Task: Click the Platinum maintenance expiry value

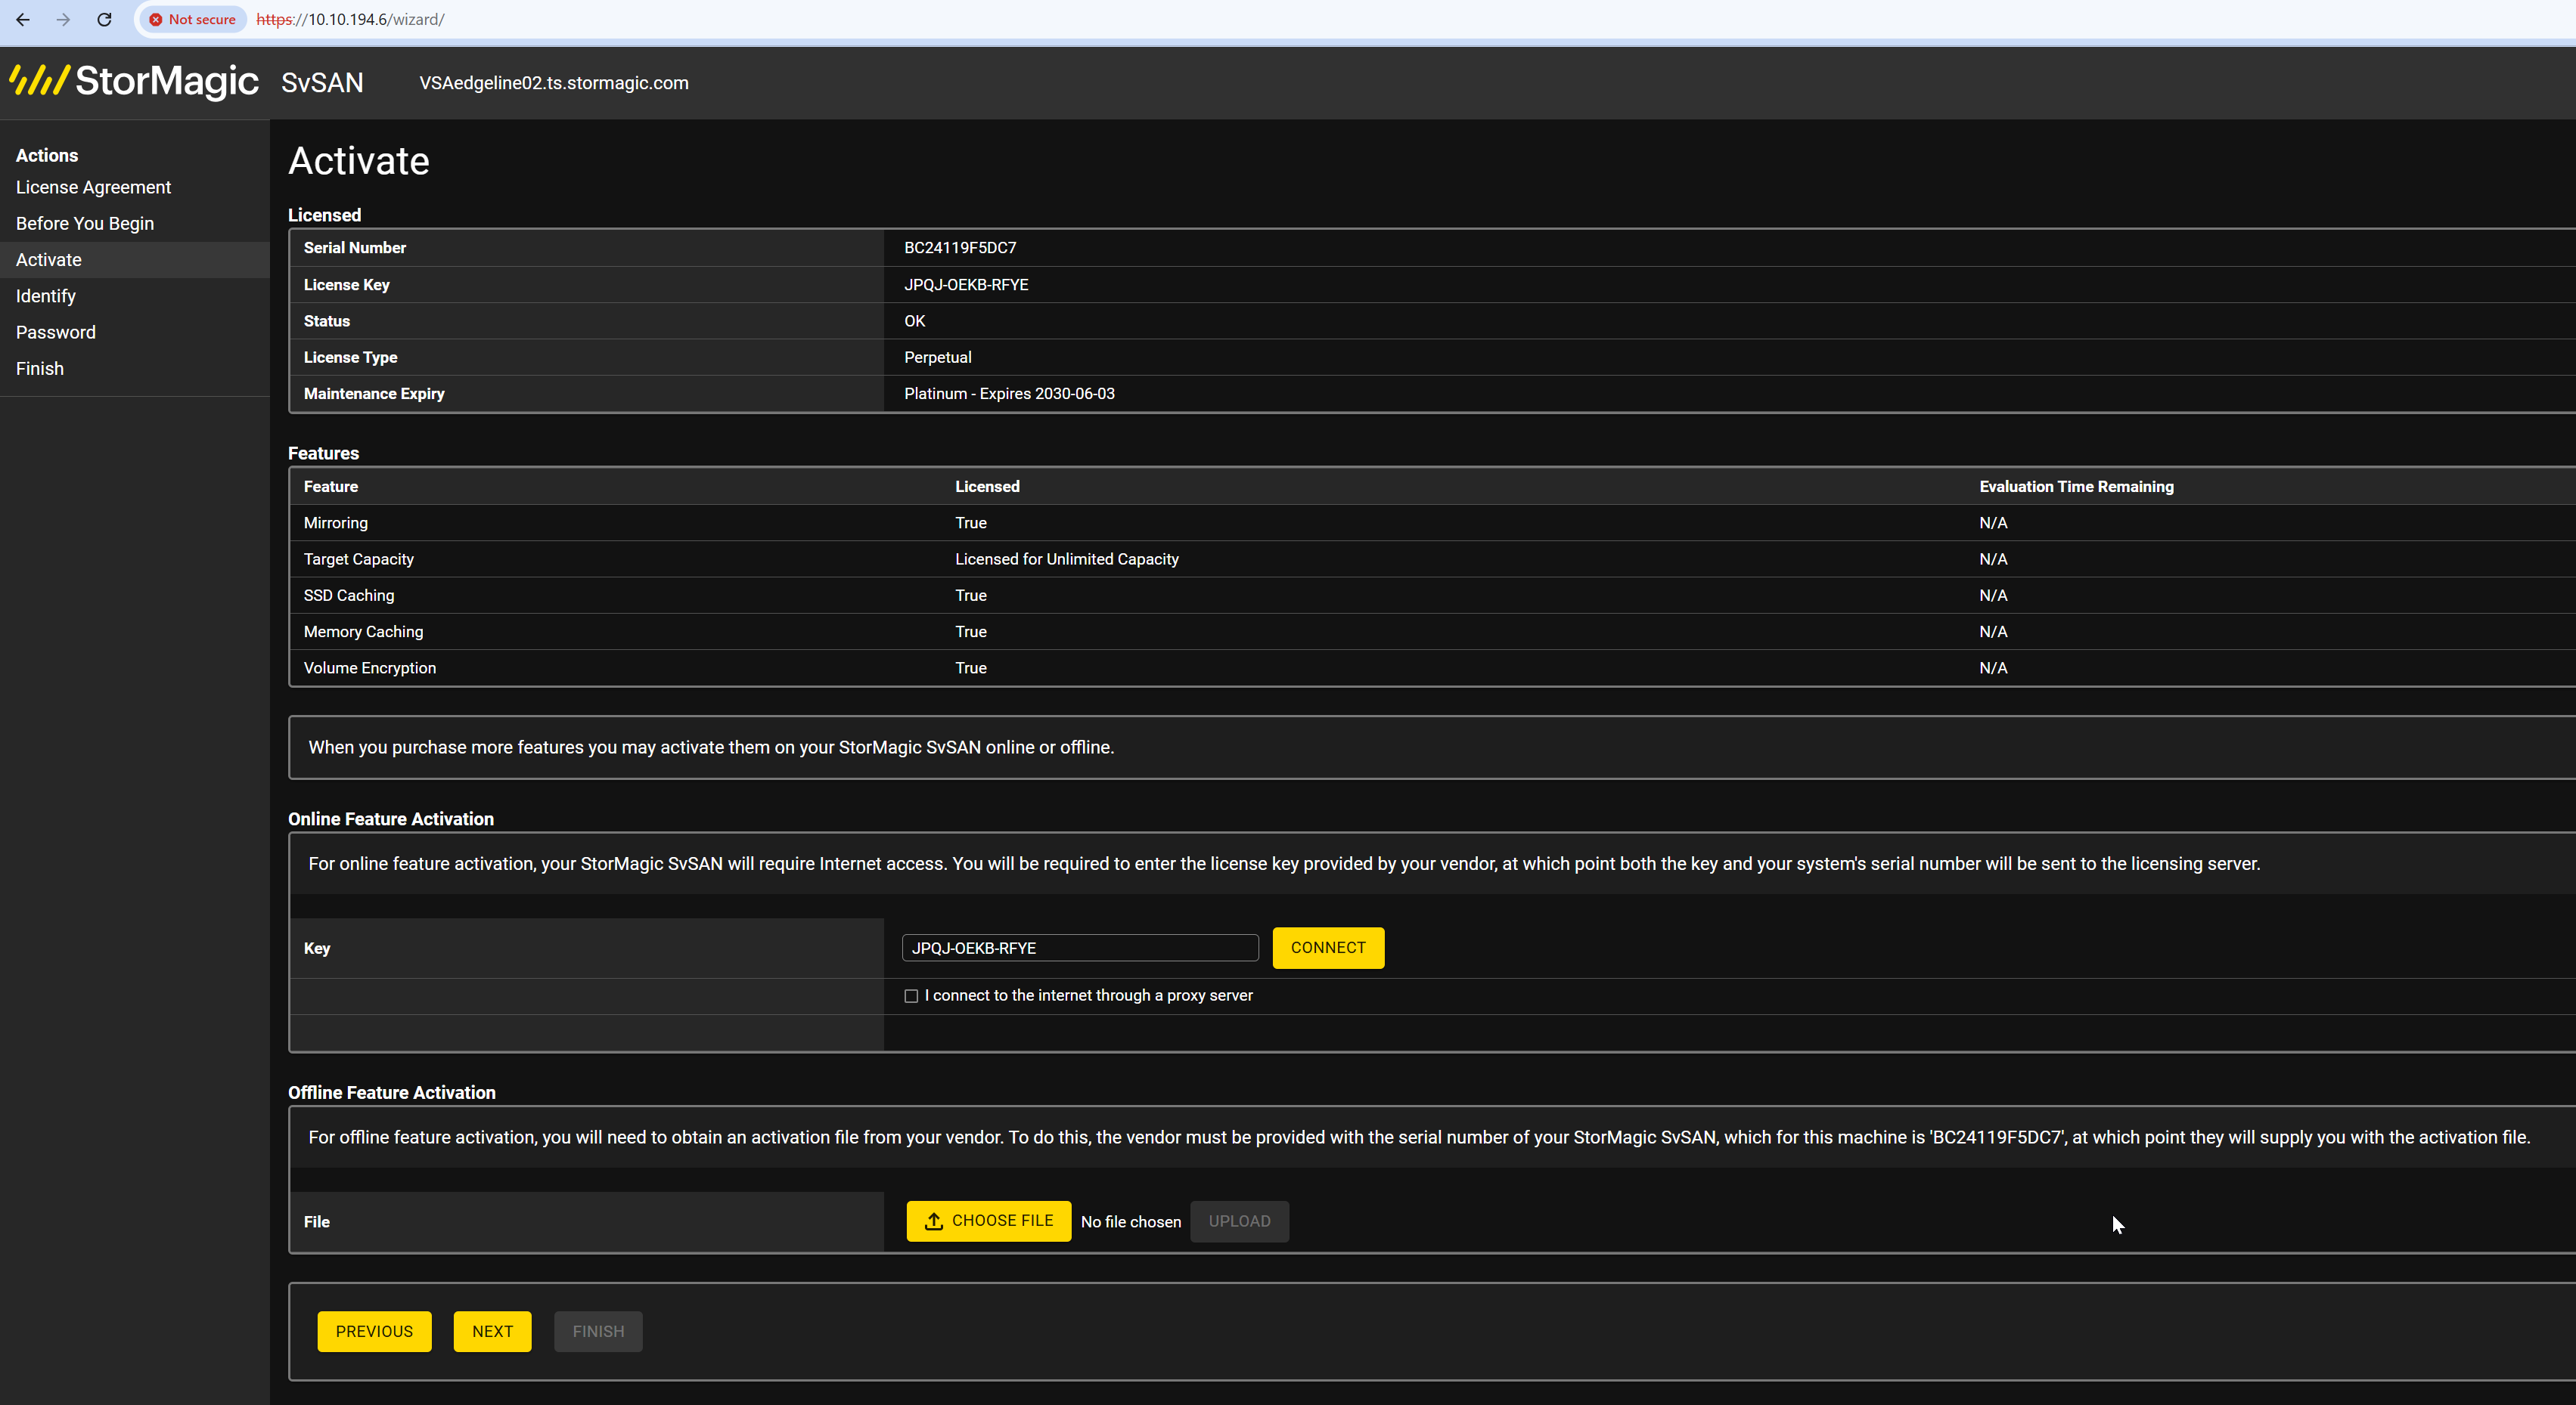Action: [1009, 394]
